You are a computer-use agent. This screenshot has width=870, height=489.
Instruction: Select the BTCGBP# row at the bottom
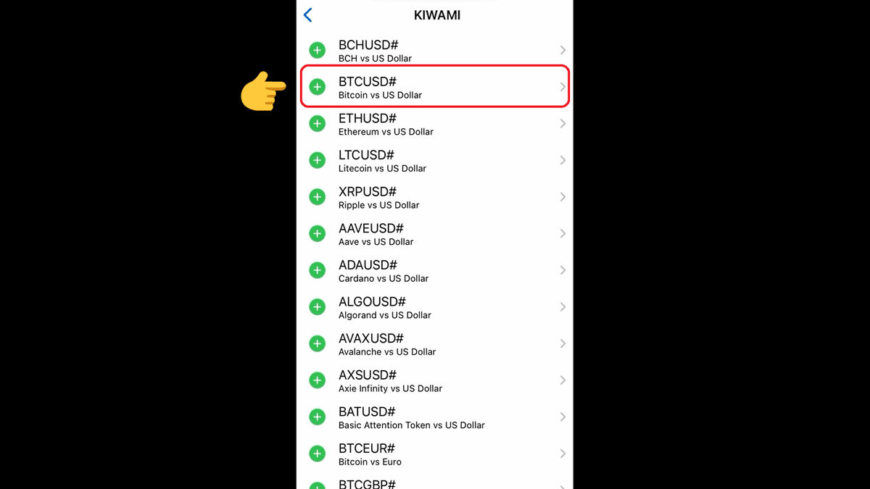(435, 482)
